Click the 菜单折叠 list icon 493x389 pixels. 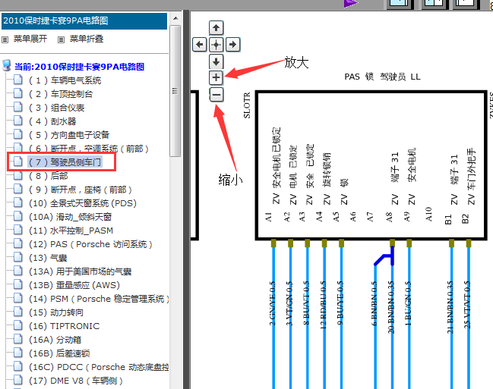click(x=62, y=39)
